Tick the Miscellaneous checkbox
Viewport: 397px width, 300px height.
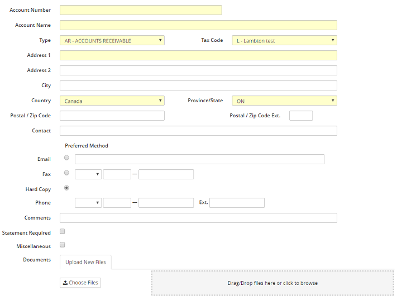(63, 245)
